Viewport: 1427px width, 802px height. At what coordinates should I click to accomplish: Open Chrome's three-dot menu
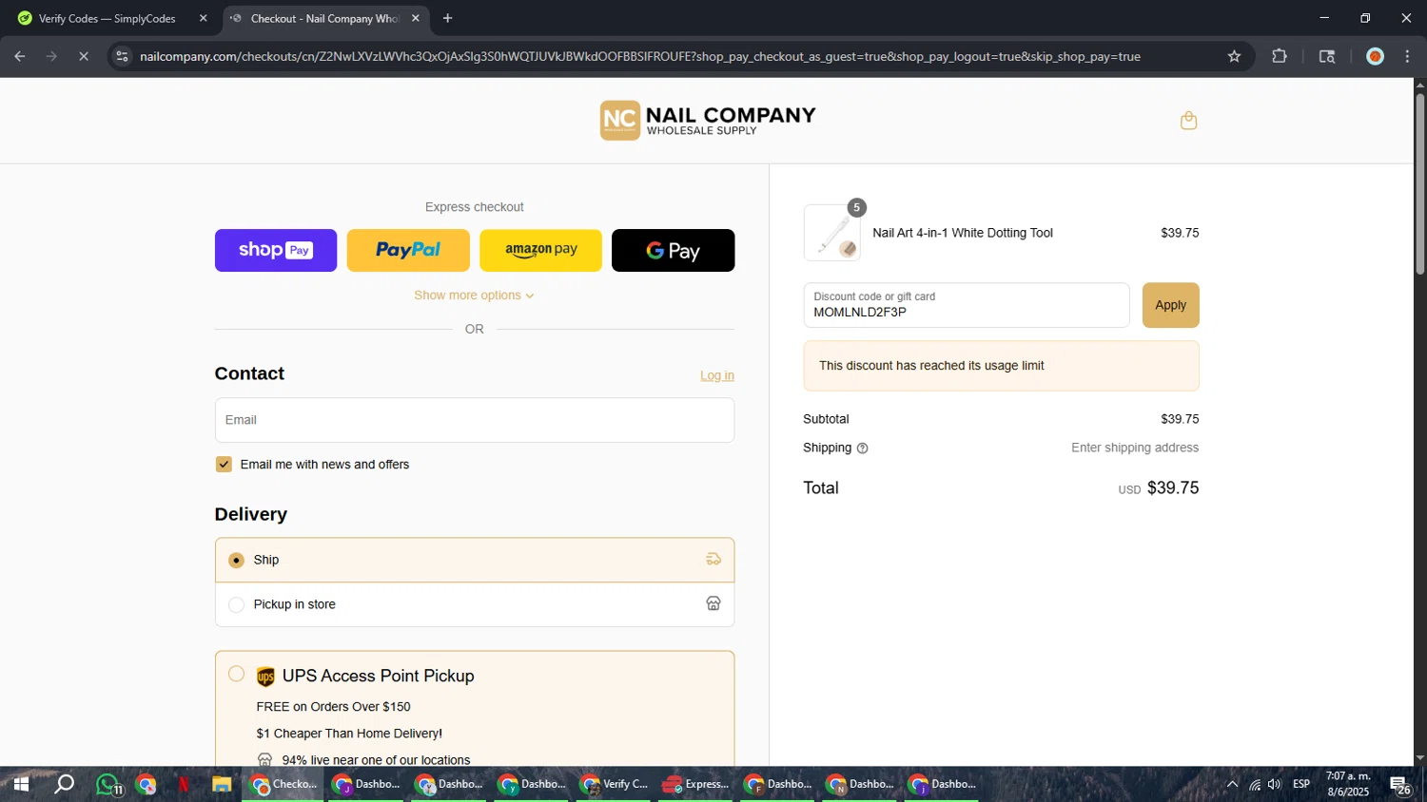tap(1407, 56)
